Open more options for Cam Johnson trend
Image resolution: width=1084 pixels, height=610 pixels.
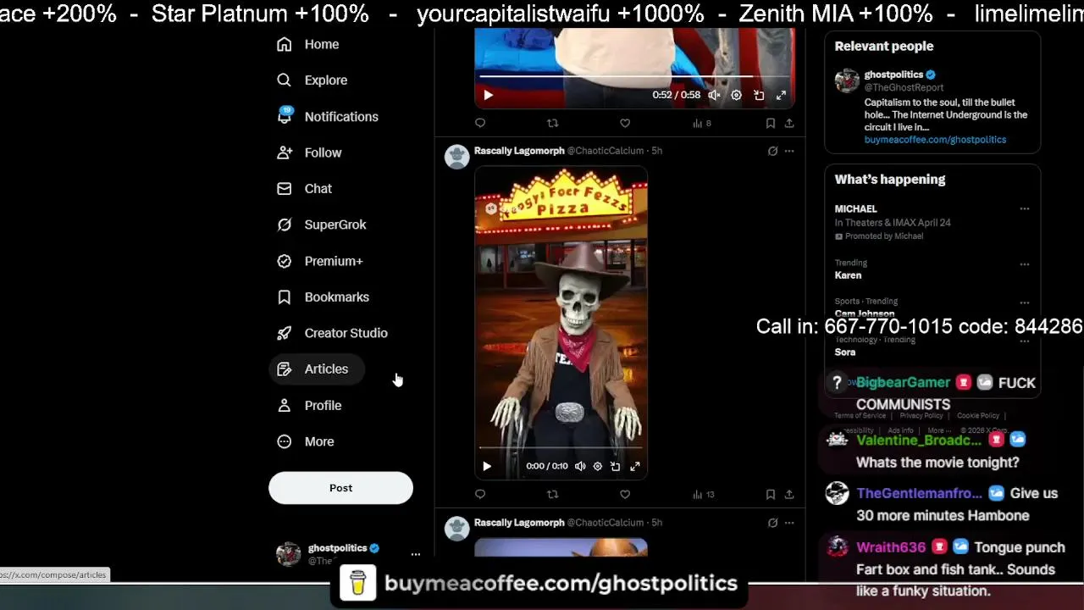click(x=1024, y=302)
